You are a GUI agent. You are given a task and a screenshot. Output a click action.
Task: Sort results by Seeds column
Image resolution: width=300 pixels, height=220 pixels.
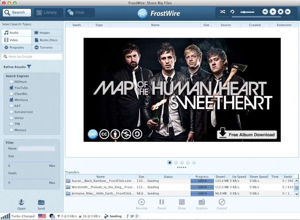point(77,25)
